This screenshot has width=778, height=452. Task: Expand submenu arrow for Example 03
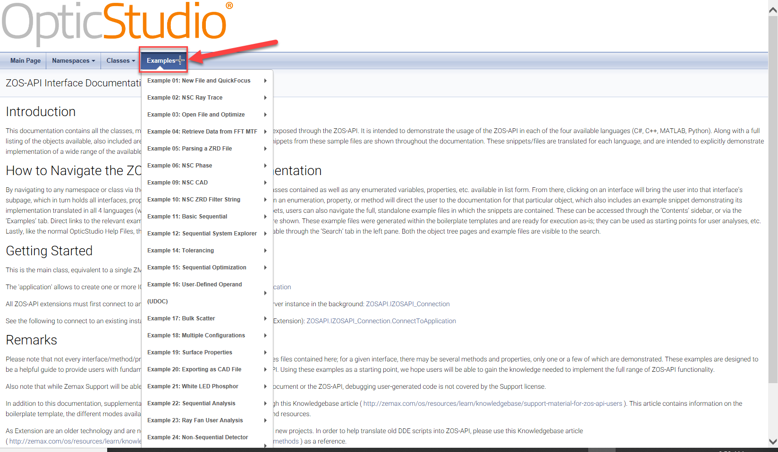point(265,115)
